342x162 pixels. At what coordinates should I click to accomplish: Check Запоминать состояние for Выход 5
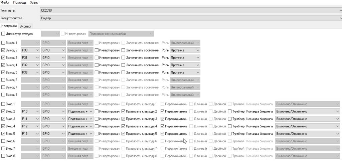[x=123, y=72]
